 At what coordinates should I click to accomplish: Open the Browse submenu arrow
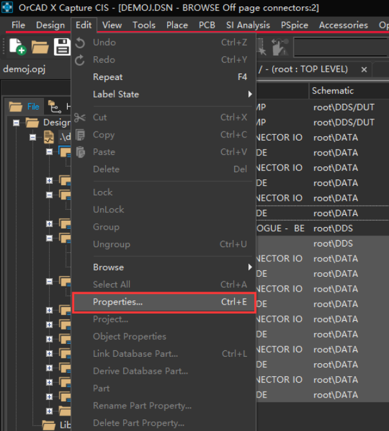click(250, 267)
